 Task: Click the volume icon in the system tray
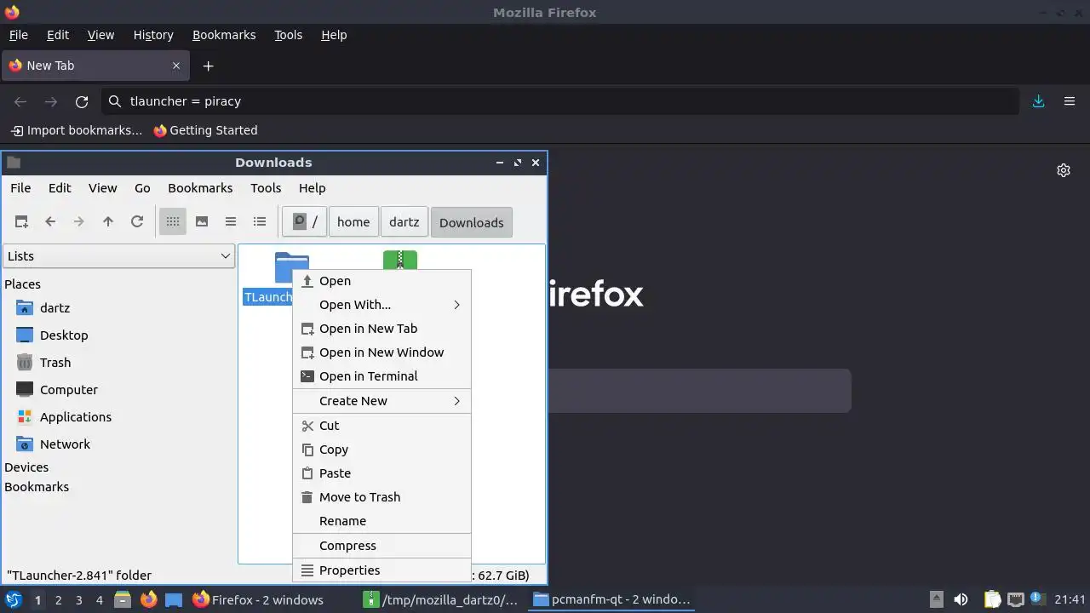(x=961, y=599)
